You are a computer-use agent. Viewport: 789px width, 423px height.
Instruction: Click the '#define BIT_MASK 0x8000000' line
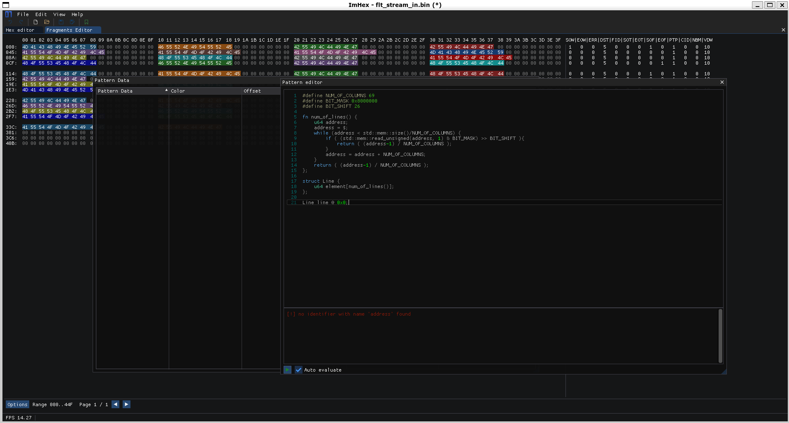(x=340, y=101)
